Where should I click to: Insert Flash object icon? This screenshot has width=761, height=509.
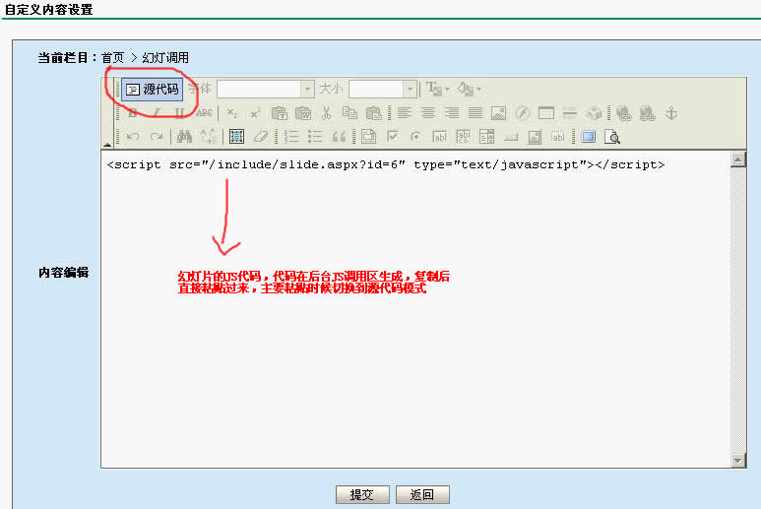[x=522, y=113]
